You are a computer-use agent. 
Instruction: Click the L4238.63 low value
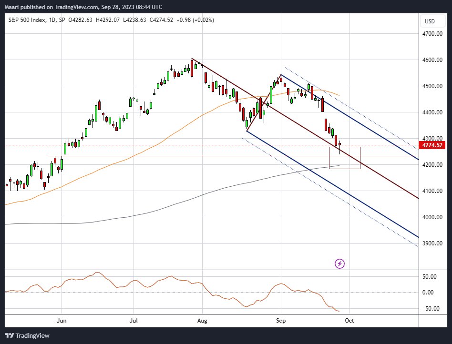click(x=134, y=20)
